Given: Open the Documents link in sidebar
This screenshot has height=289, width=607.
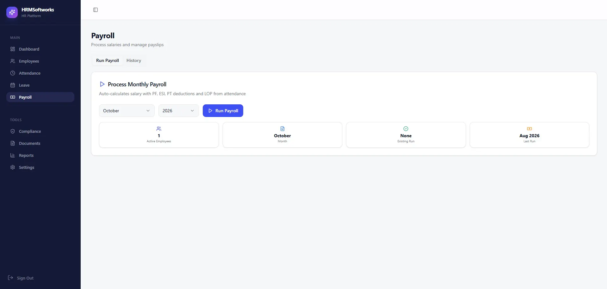Looking at the screenshot, I should (x=40, y=143).
